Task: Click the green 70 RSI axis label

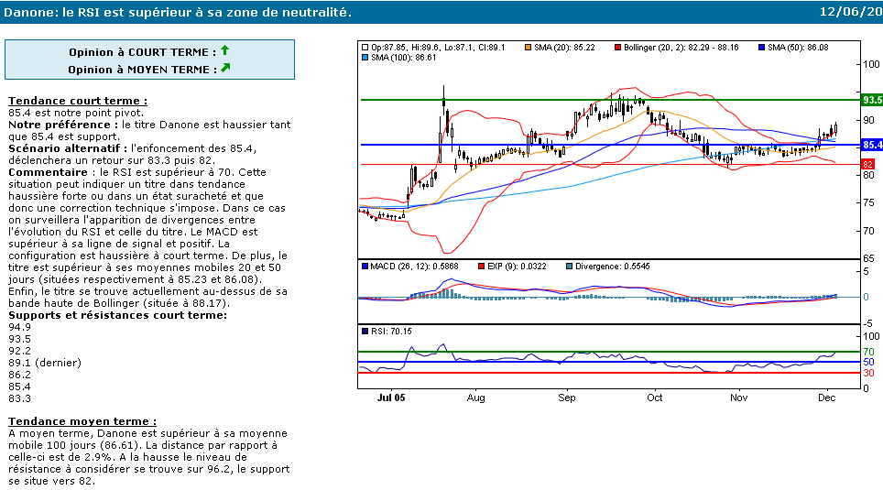Action: [x=868, y=352]
